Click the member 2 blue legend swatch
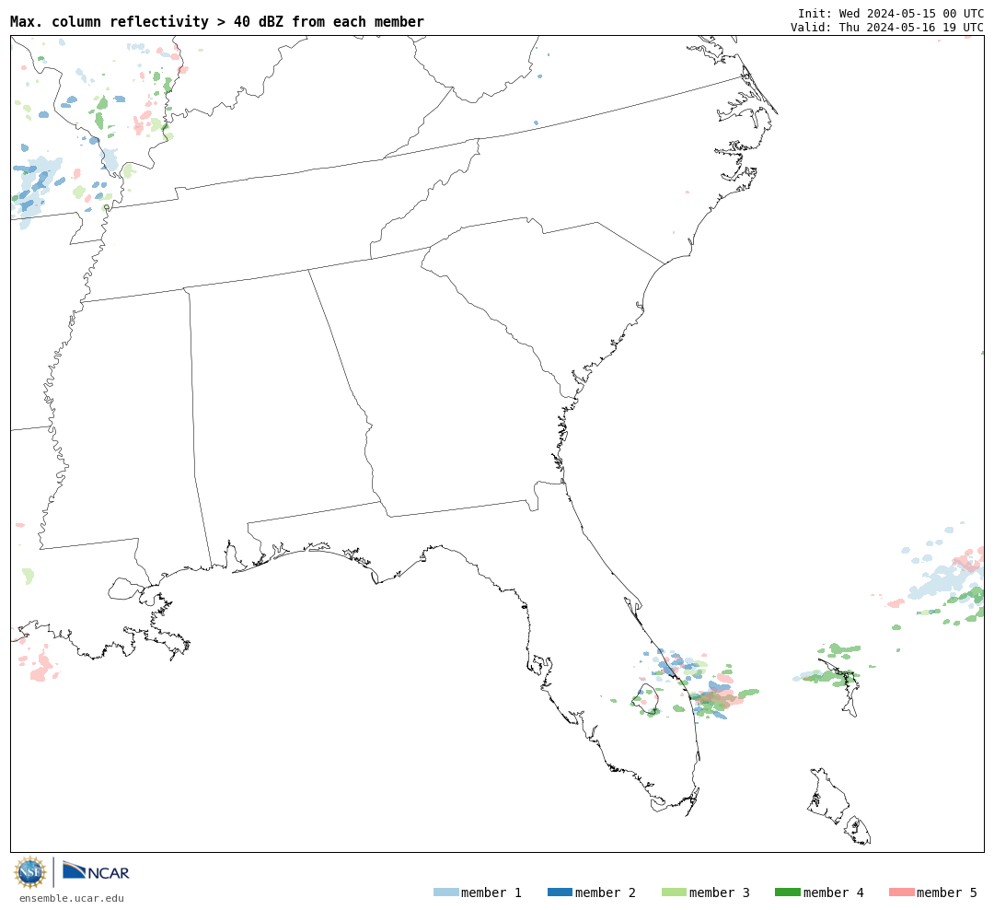Viewport: 994px width, 910px height. point(560,892)
